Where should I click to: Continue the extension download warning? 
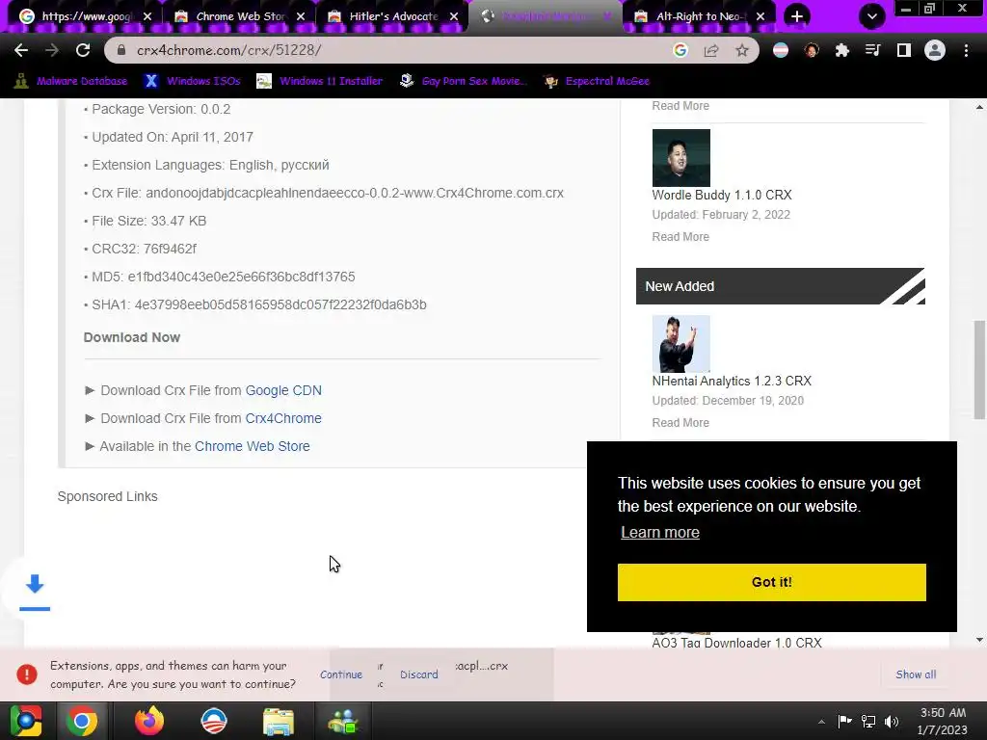(341, 674)
